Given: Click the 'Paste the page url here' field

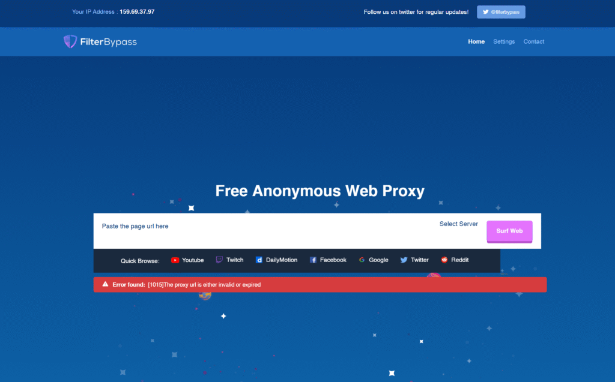Looking at the screenshot, I should tap(263, 227).
